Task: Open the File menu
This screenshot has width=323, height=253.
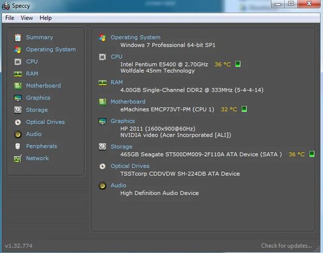Action: click(x=10, y=18)
